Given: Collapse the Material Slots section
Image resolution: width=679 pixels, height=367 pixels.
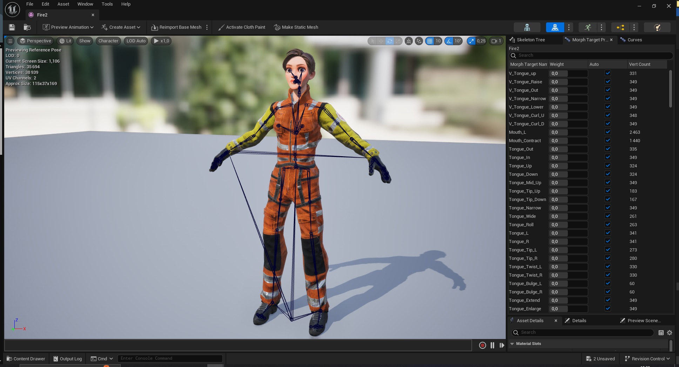Looking at the screenshot, I should [x=512, y=344].
